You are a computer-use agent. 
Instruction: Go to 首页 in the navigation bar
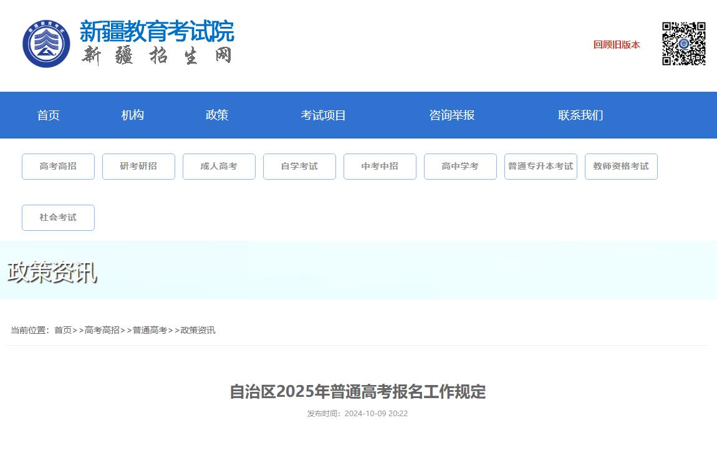pos(49,115)
